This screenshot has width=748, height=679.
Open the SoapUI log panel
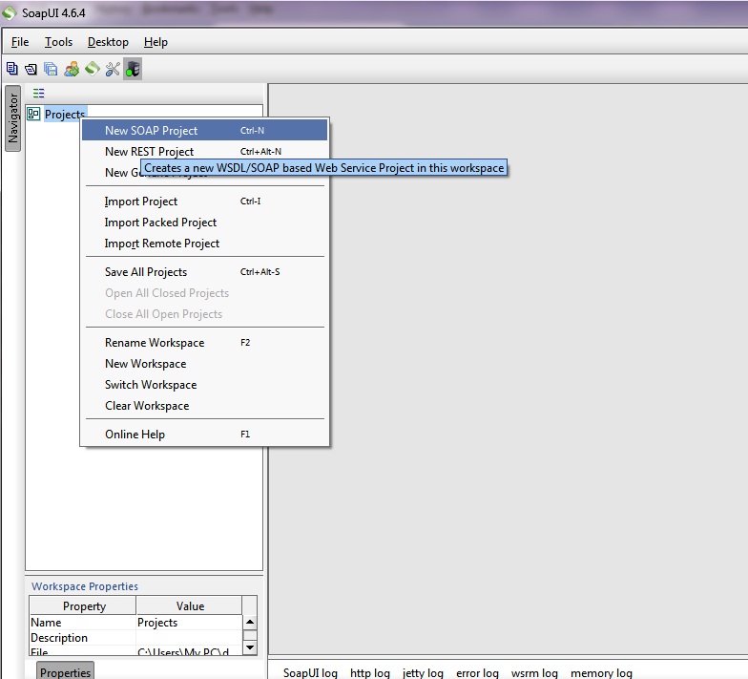click(310, 672)
